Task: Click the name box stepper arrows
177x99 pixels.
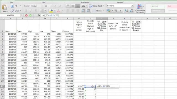Action: point(22,15)
